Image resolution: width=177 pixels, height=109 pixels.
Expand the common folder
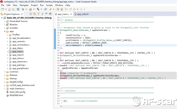click(5, 72)
